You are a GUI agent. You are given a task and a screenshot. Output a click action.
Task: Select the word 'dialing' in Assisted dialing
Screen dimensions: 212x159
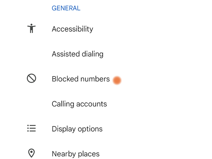[92, 55]
